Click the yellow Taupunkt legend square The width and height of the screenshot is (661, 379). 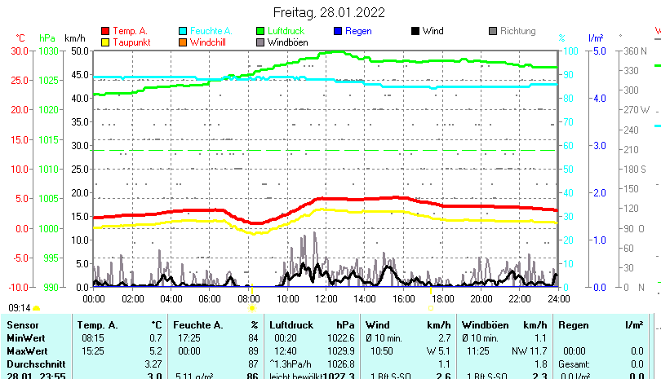click(x=105, y=42)
